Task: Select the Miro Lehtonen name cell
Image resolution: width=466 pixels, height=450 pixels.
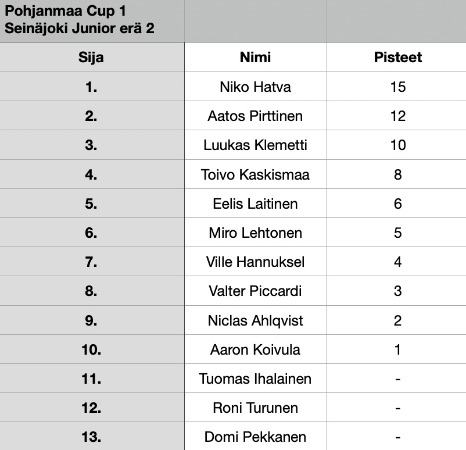Action: point(256,233)
